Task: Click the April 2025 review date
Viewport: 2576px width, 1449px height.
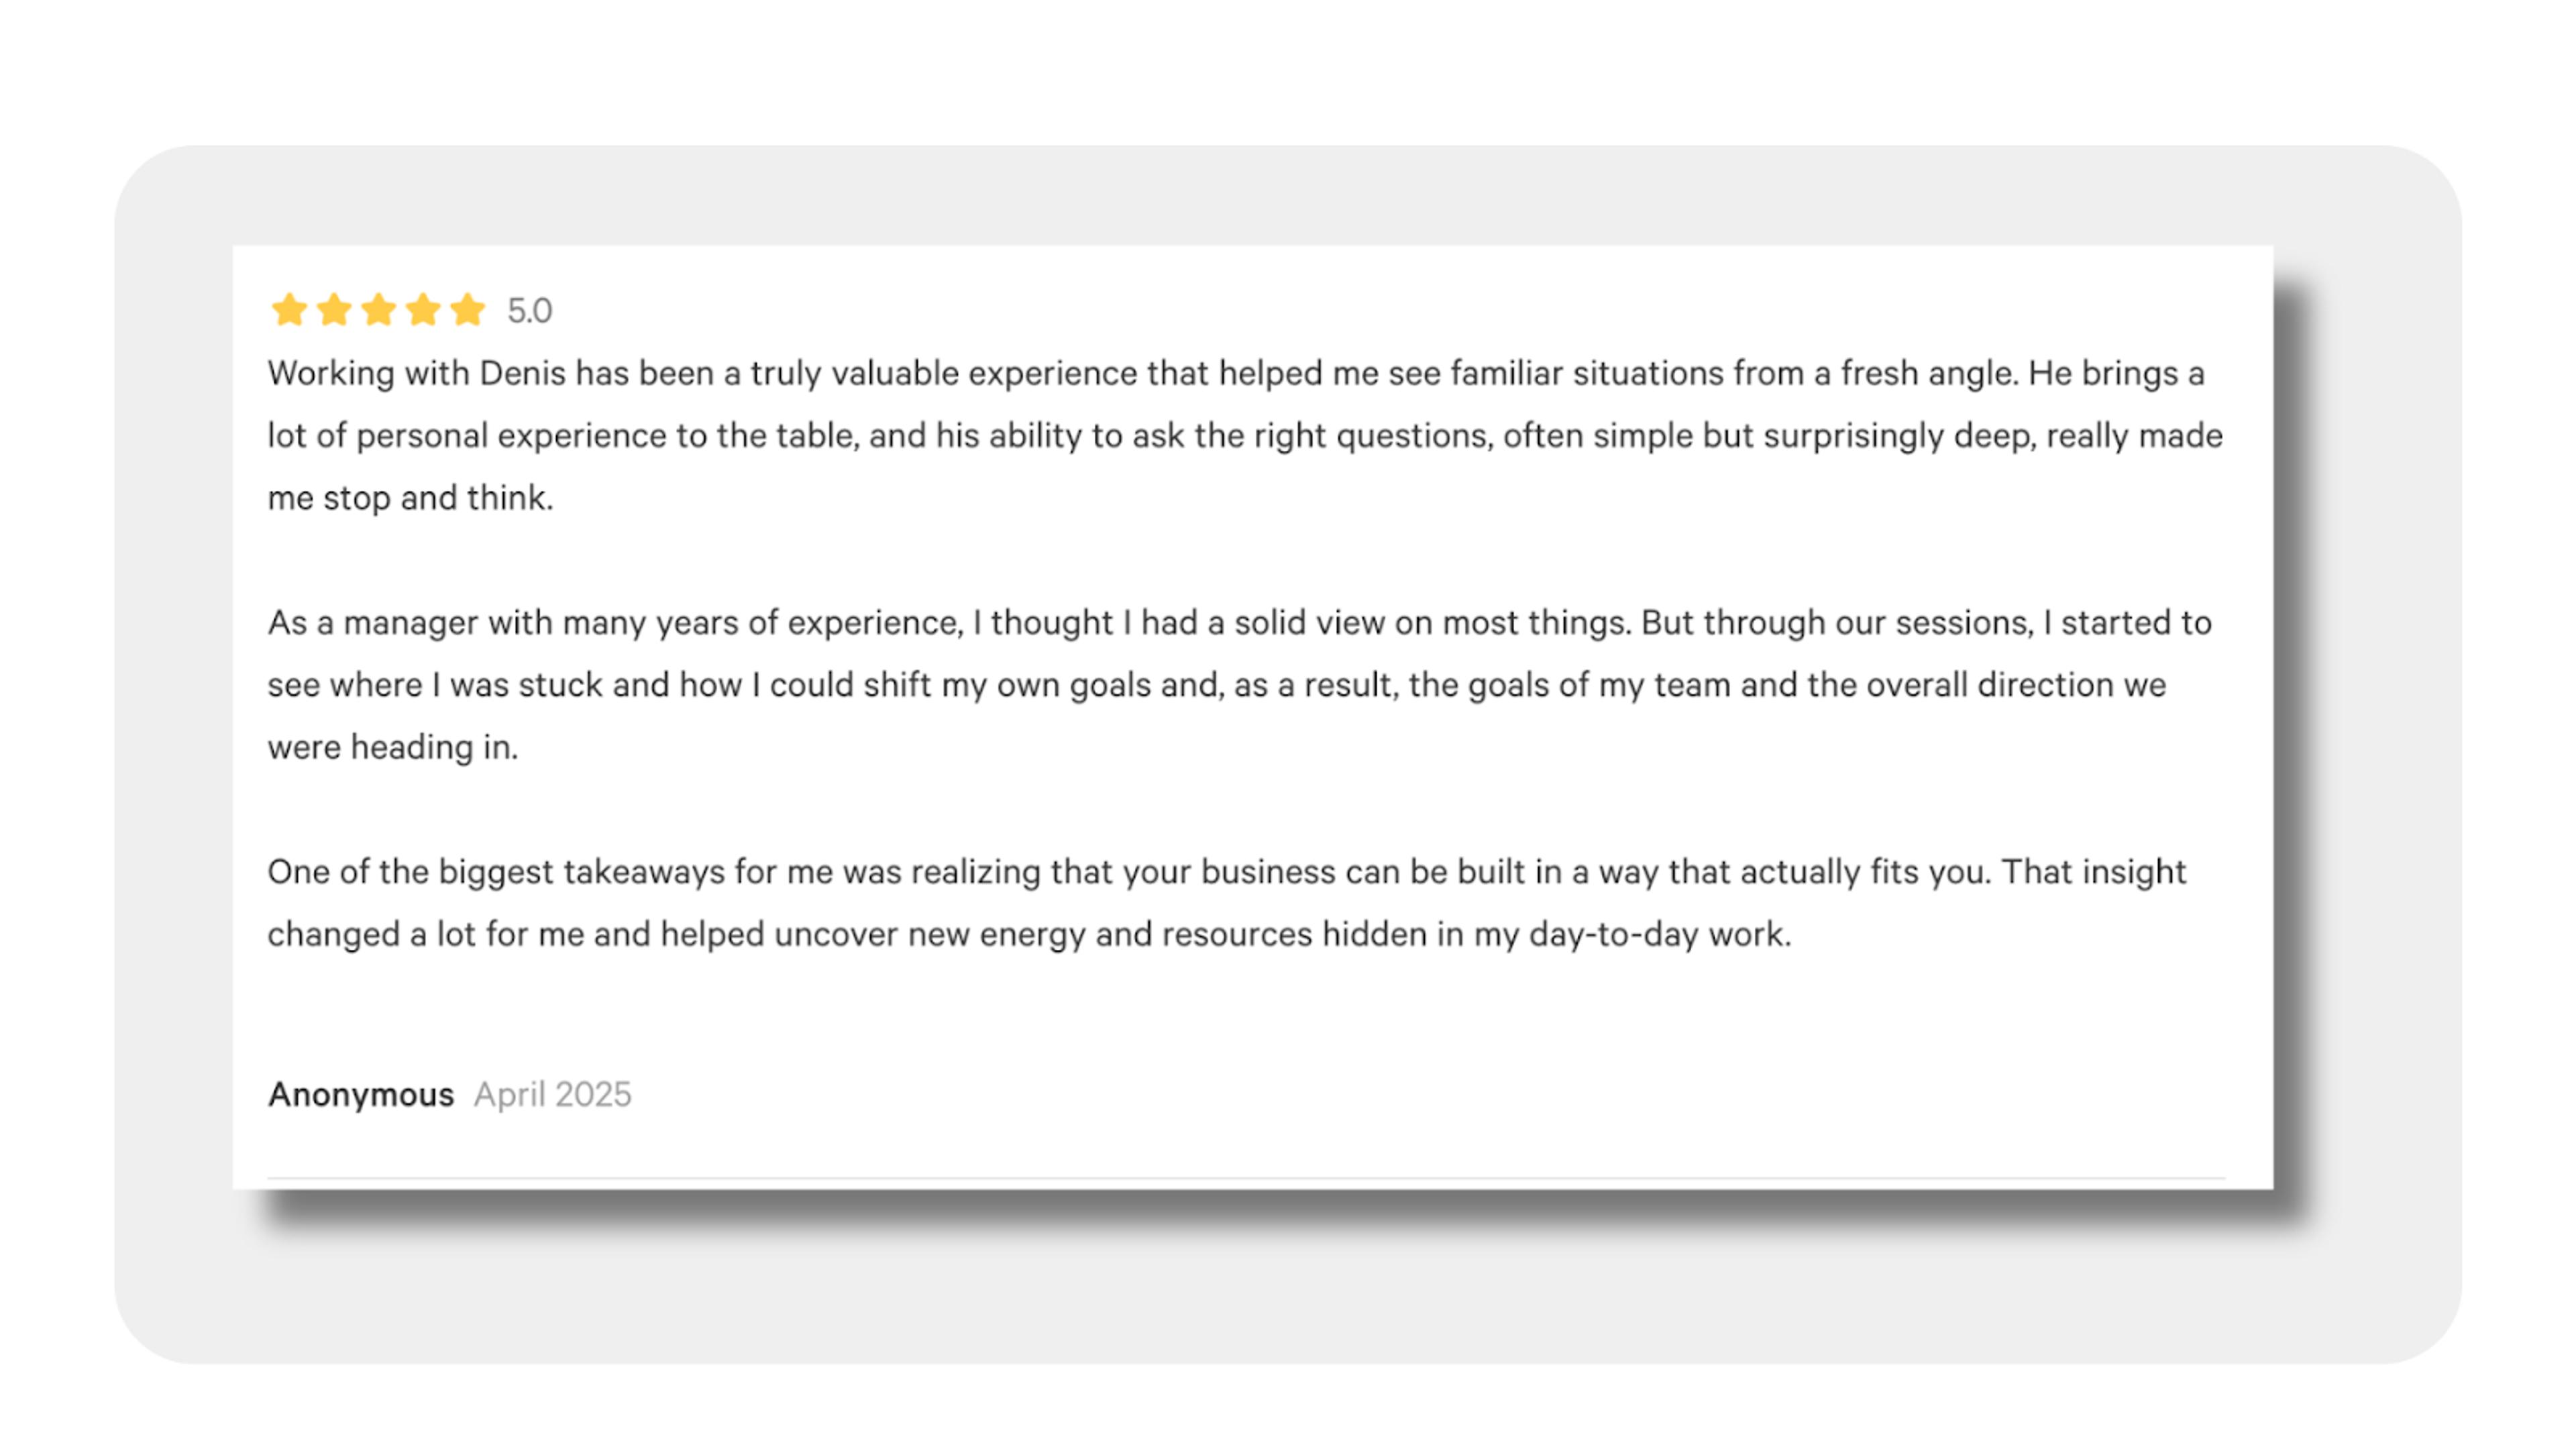Action: tap(552, 1095)
